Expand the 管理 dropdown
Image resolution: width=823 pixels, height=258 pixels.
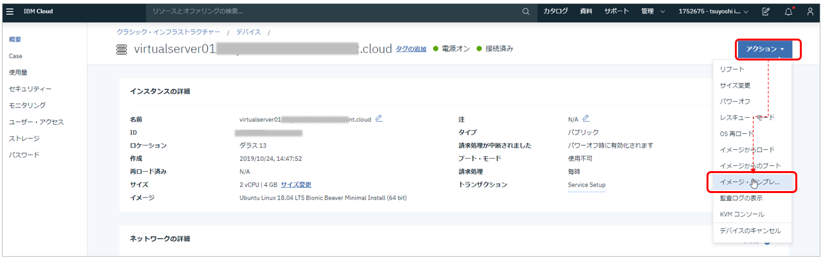652,12
